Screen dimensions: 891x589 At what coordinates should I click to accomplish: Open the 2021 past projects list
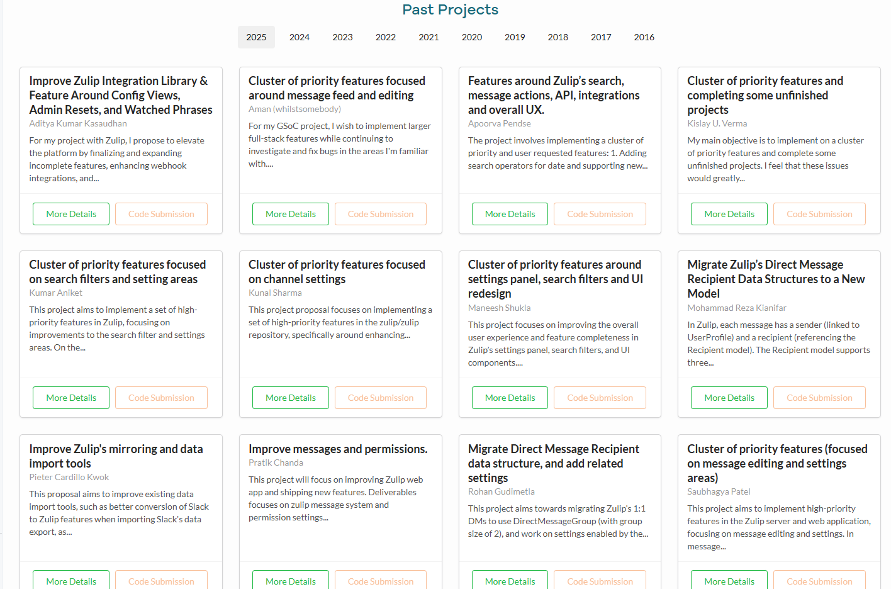tap(429, 37)
